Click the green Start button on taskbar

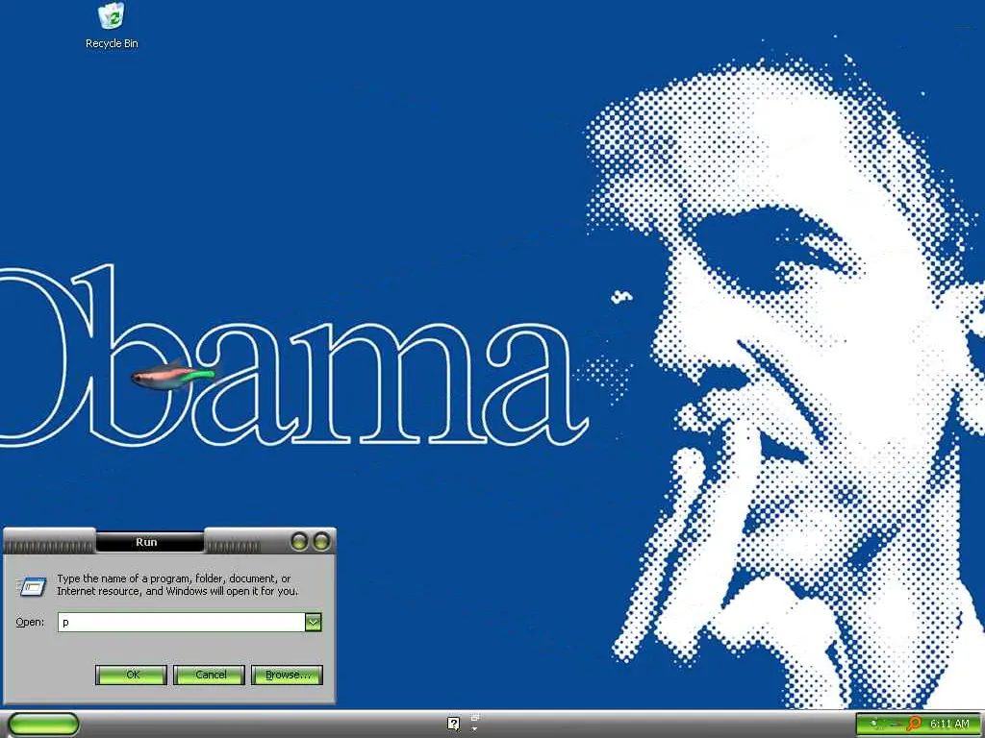pyautogui.click(x=43, y=724)
